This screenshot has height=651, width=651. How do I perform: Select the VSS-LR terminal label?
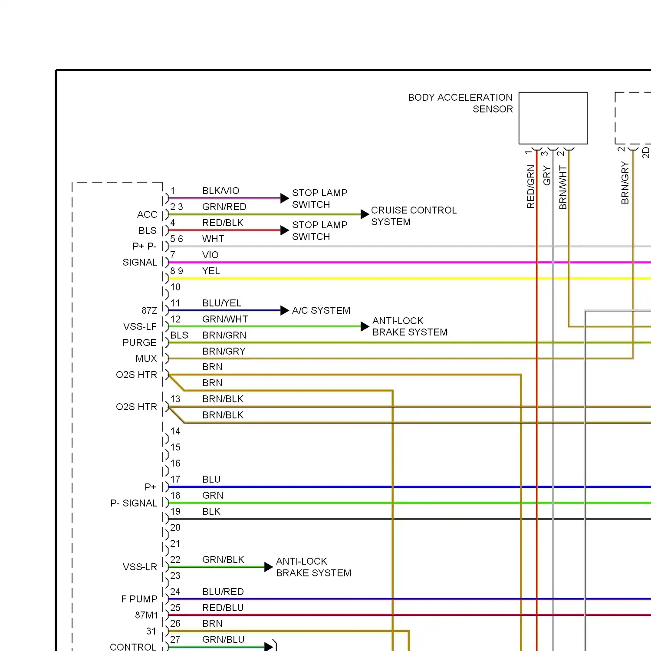(140, 567)
